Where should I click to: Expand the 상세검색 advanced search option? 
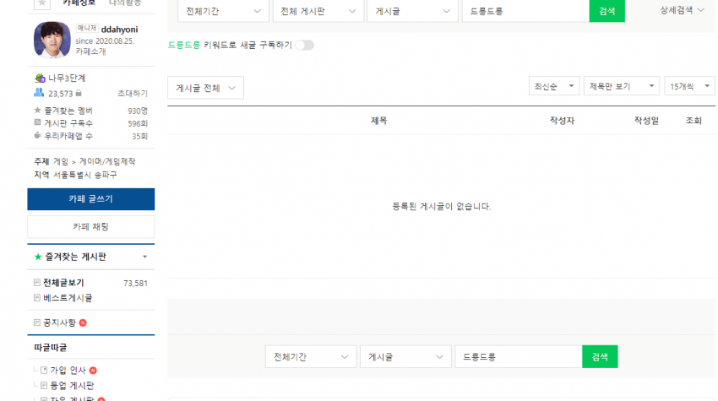click(682, 10)
